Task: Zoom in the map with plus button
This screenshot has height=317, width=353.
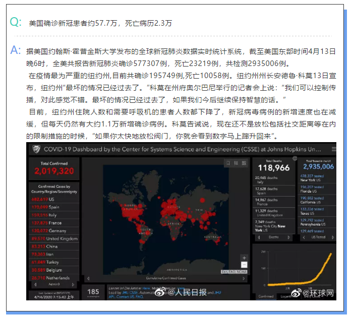Action: [244, 258]
